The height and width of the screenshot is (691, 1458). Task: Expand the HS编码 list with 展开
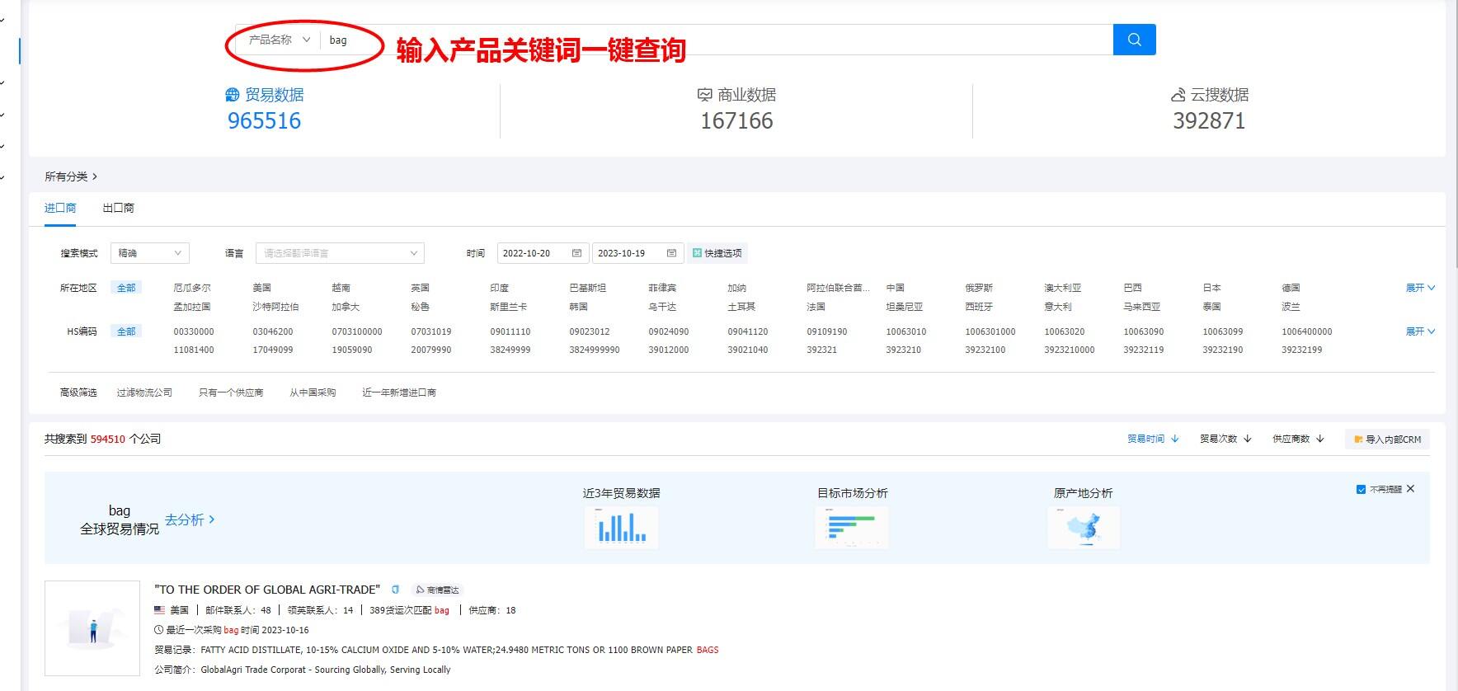pos(1420,331)
